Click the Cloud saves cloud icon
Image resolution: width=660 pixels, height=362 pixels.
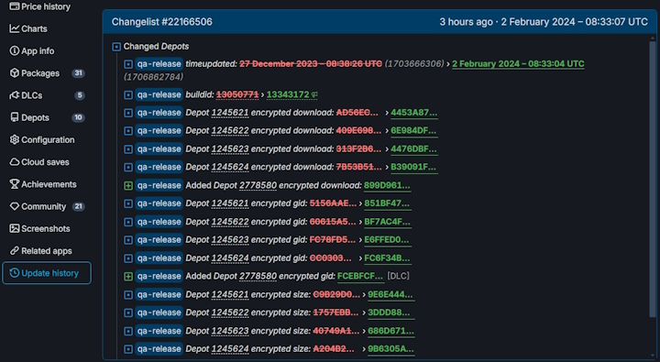point(15,162)
